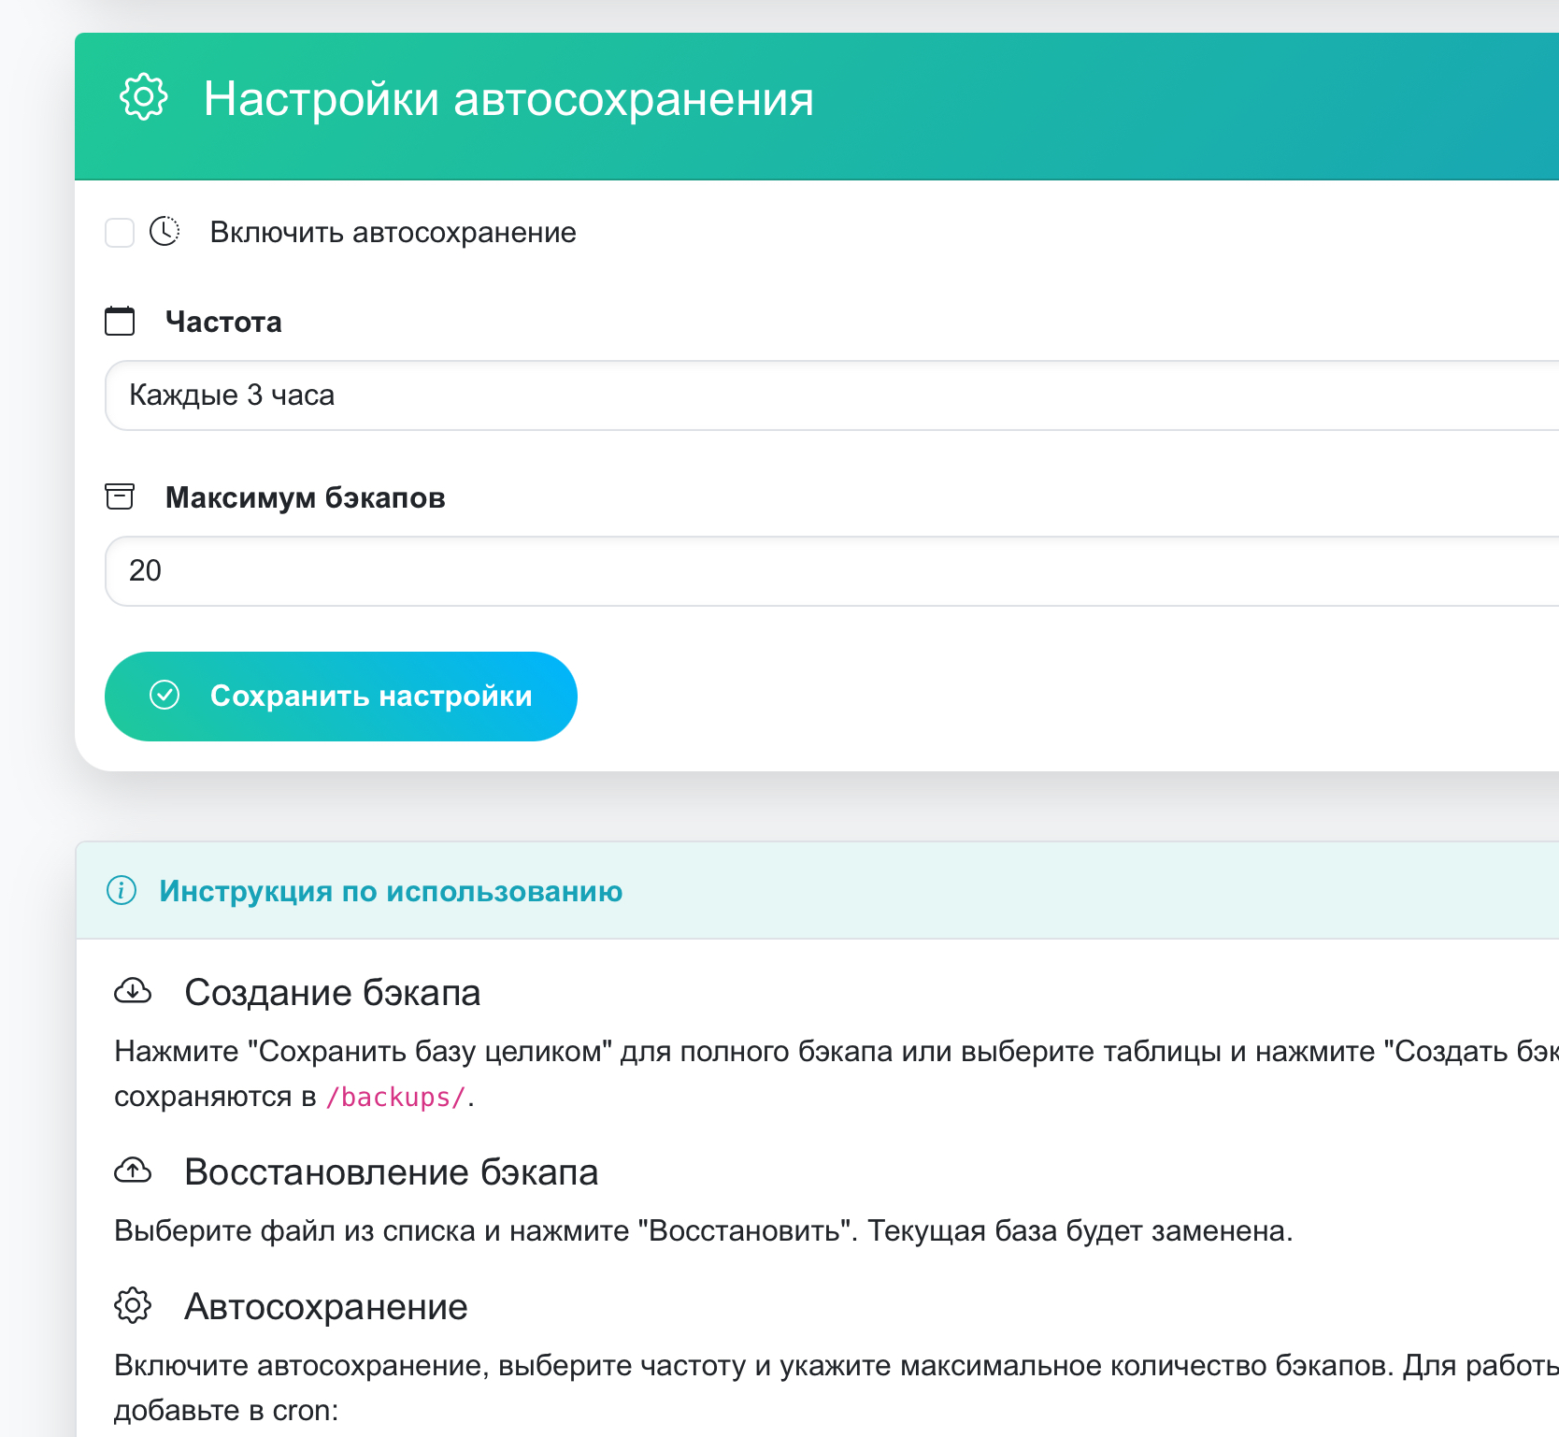Click the Частота section label
The image size is (1559, 1437).
[223, 321]
